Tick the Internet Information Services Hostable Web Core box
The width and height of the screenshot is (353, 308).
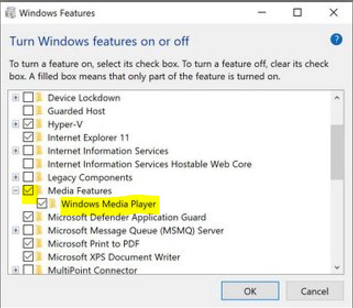click(28, 164)
